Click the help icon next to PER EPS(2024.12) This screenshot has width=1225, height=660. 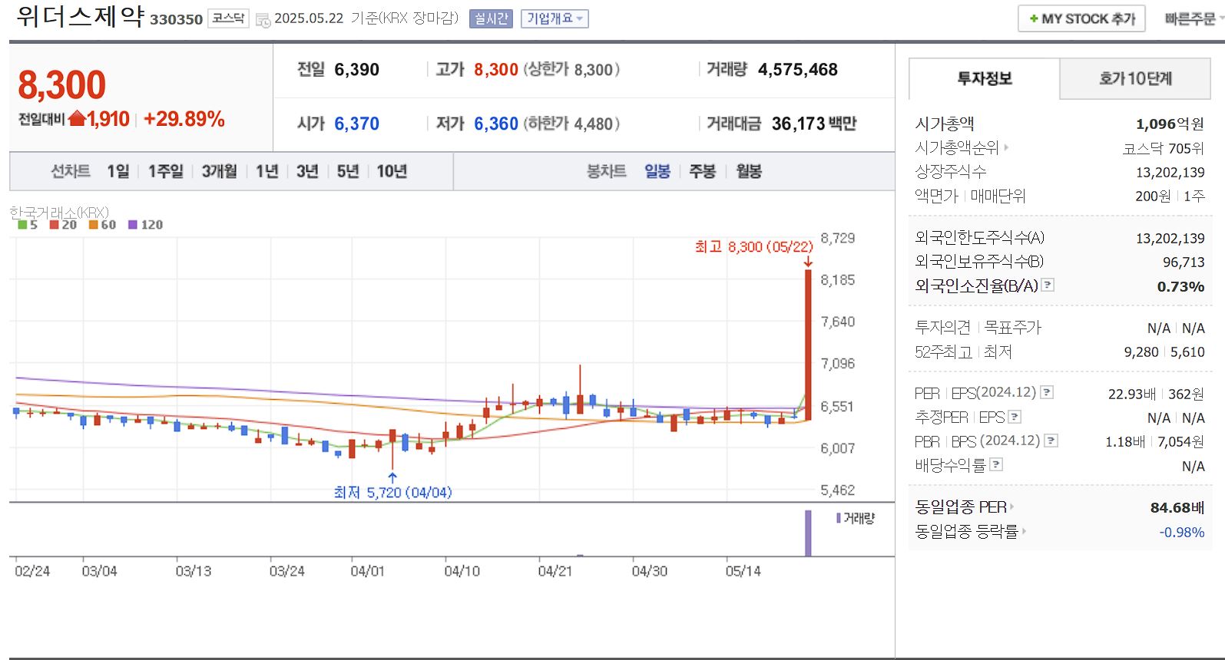click(x=1047, y=392)
